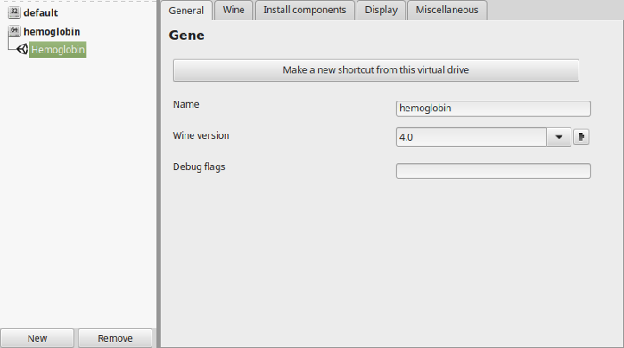The image size is (624, 348).
Task: Open the Wine version dropdown arrow
Action: coord(559,137)
